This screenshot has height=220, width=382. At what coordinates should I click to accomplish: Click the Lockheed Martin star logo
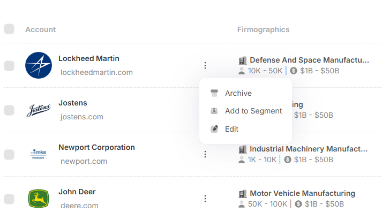[x=39, y=65]
